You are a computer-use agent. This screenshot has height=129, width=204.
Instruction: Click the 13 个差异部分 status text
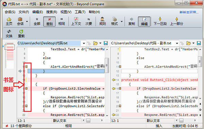(21, 126)
